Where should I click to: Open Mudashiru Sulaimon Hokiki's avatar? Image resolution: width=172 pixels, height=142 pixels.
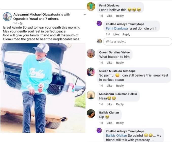(x=91, y=95)
